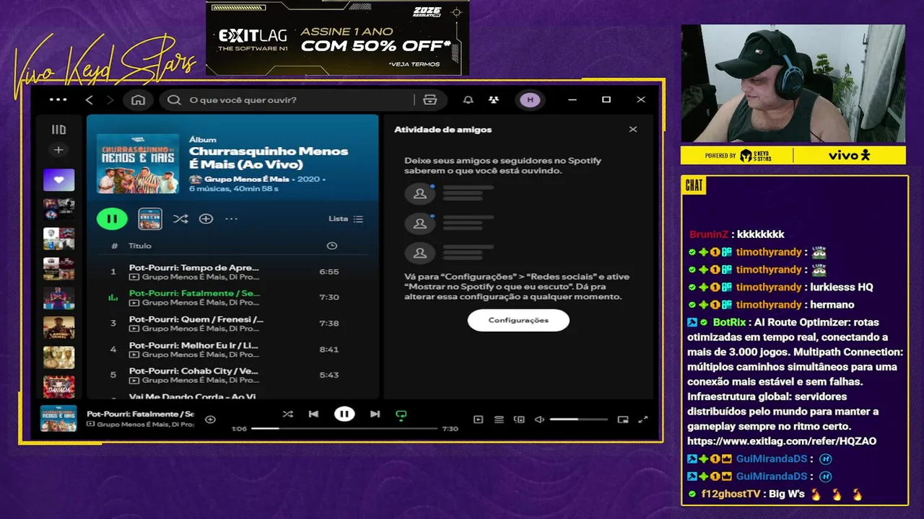This screenshot has width=924, height=519.
Task: Click the ExitLag 50% OFF banner
Action: click(337, 38)
